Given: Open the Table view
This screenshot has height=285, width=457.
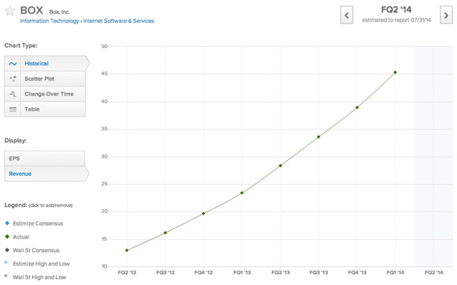Looking at the screenshot, I should (x=45, y=109).
